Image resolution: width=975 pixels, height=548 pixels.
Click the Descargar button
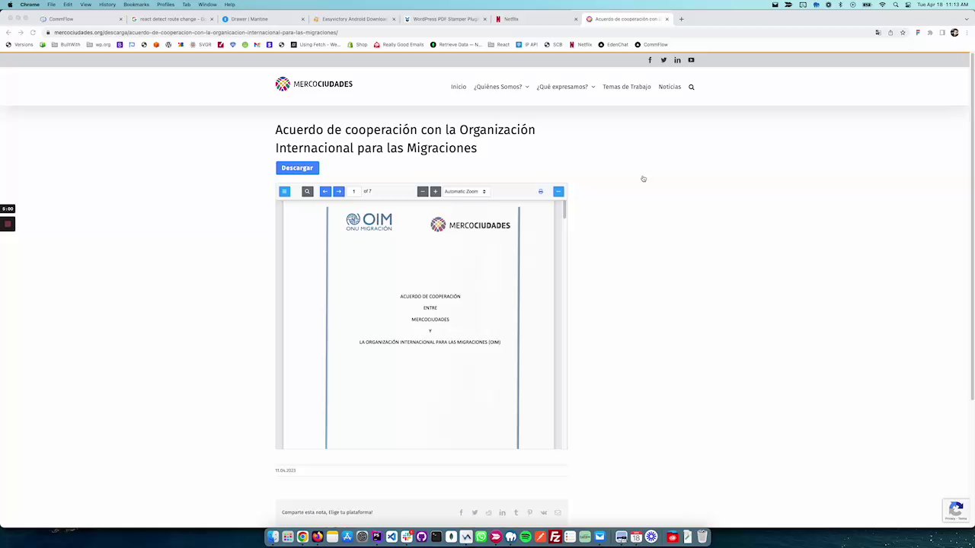point(297,167)
